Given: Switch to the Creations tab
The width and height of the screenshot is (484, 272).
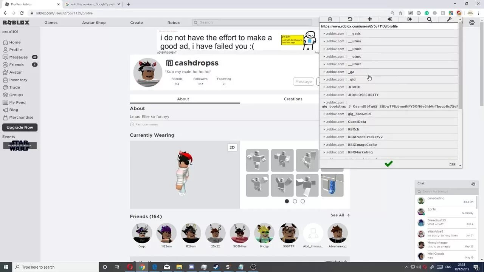Looking at the screenshot, I should tap(293, 99).
